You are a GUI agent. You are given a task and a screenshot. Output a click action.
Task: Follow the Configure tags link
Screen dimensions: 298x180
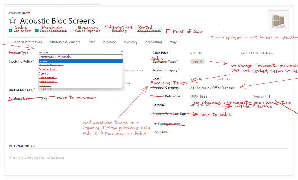pyautogui.click(x=169, y=124)
